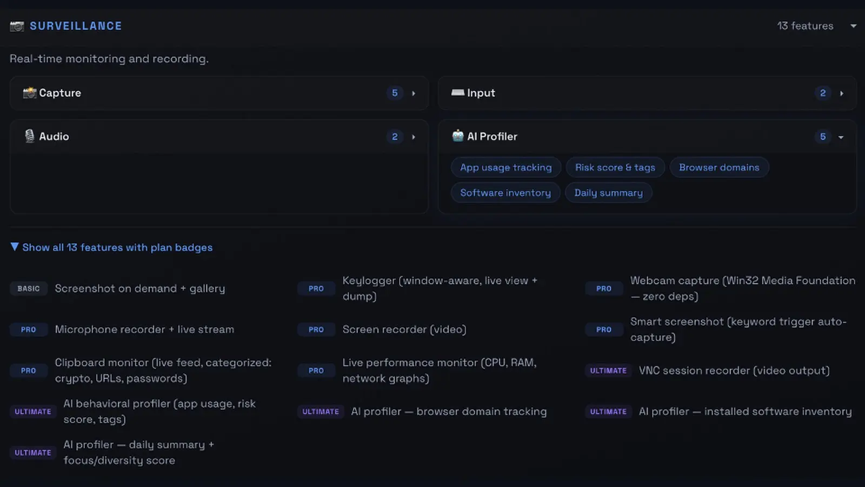Viewport: 865px width, 487px height.
Task: Click the SURVEILLANCE section heading
Action: coord(76,26)
